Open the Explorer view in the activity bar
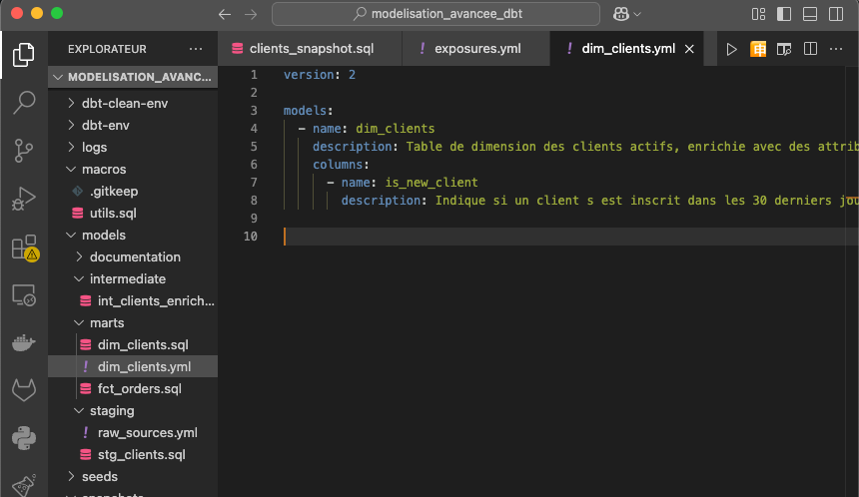This screenshot has width=859, height=497. (x=24, y=55)
